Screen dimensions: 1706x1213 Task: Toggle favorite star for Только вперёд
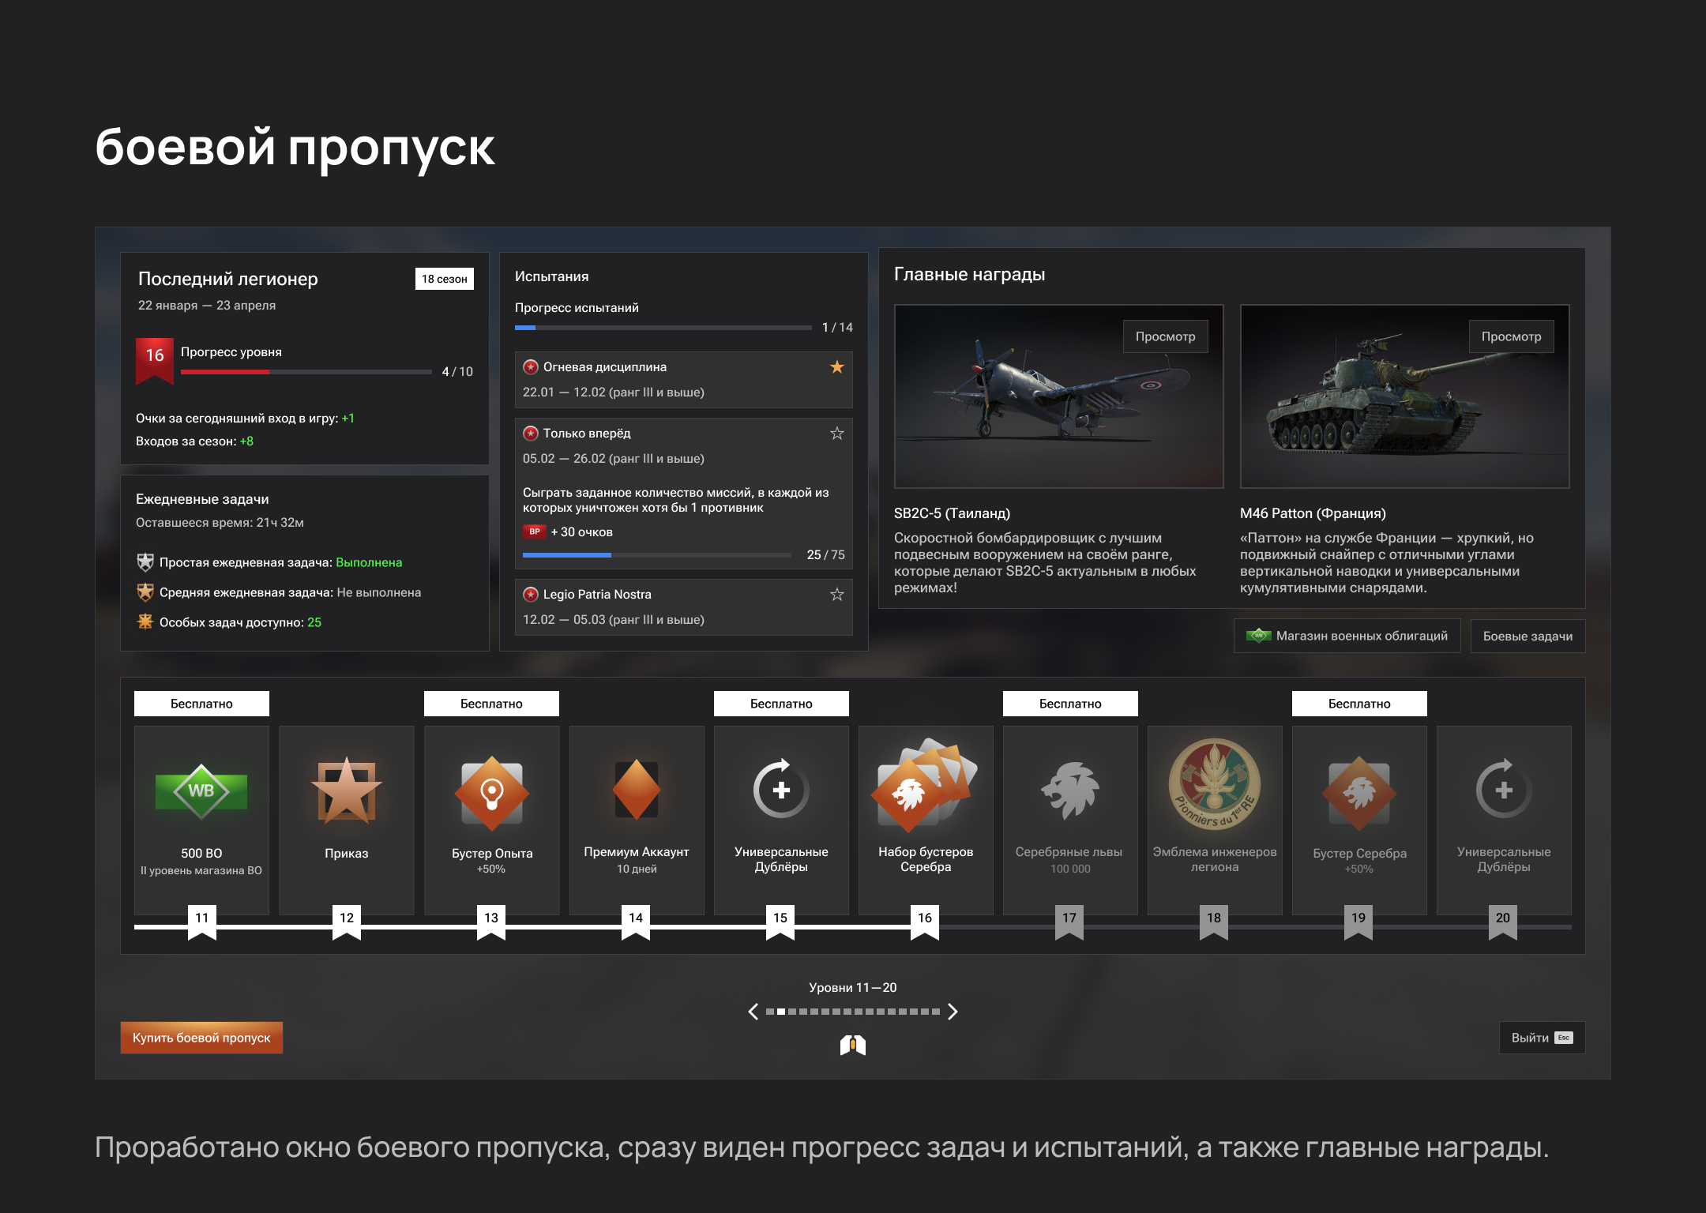click(x=837, y=434)
